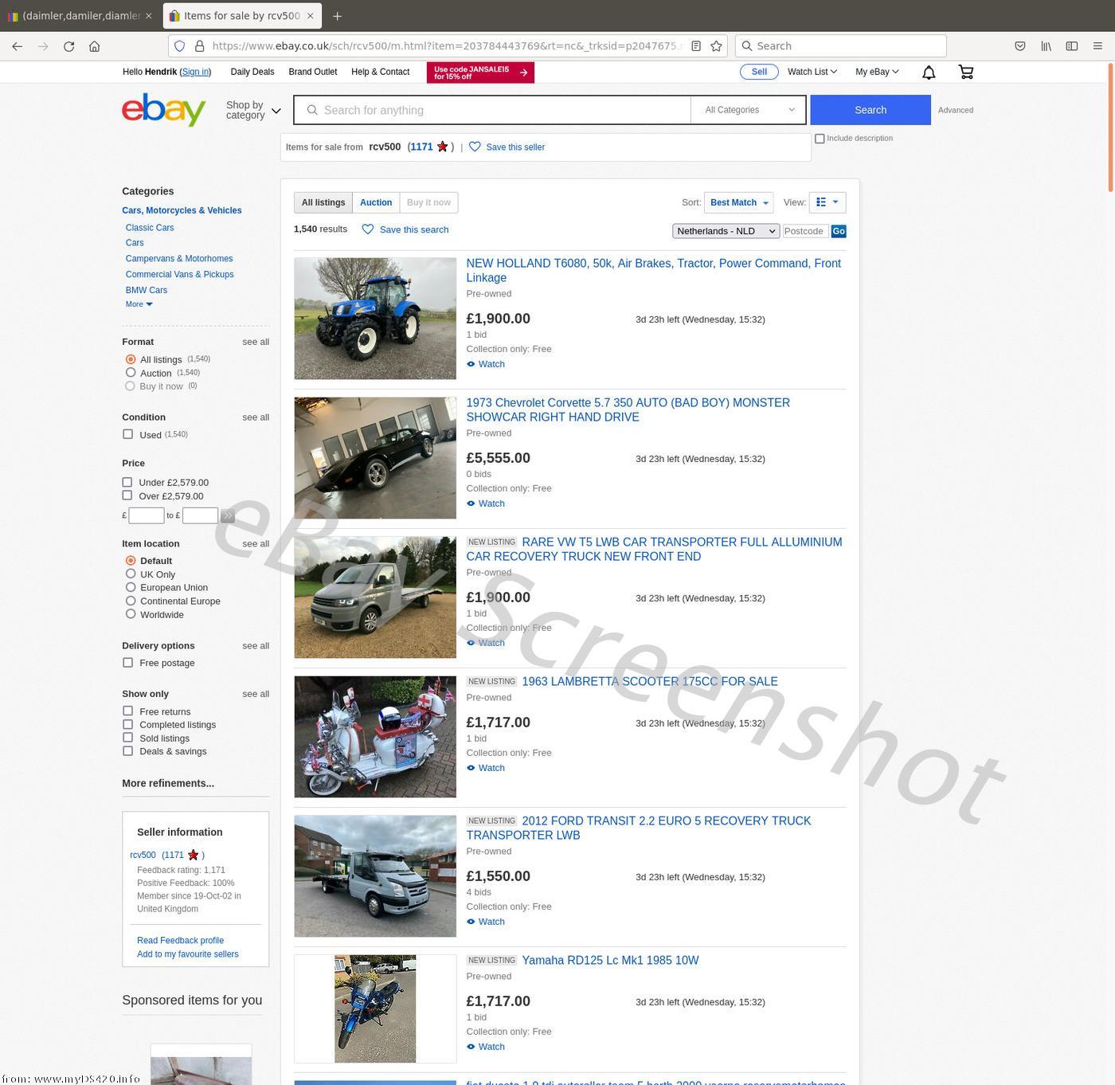Open the Best Match sort dropdown

click(738, 202)
